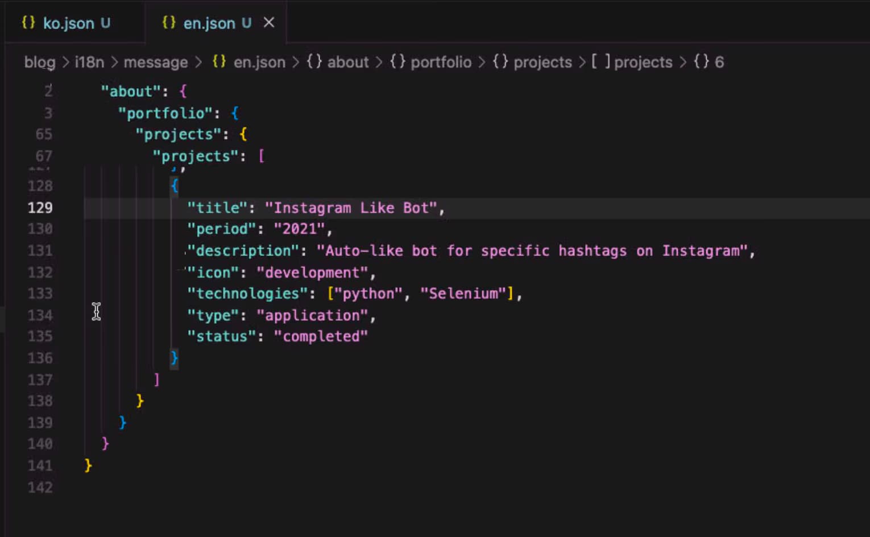Select the en.json editor tab

coord(209,23)
